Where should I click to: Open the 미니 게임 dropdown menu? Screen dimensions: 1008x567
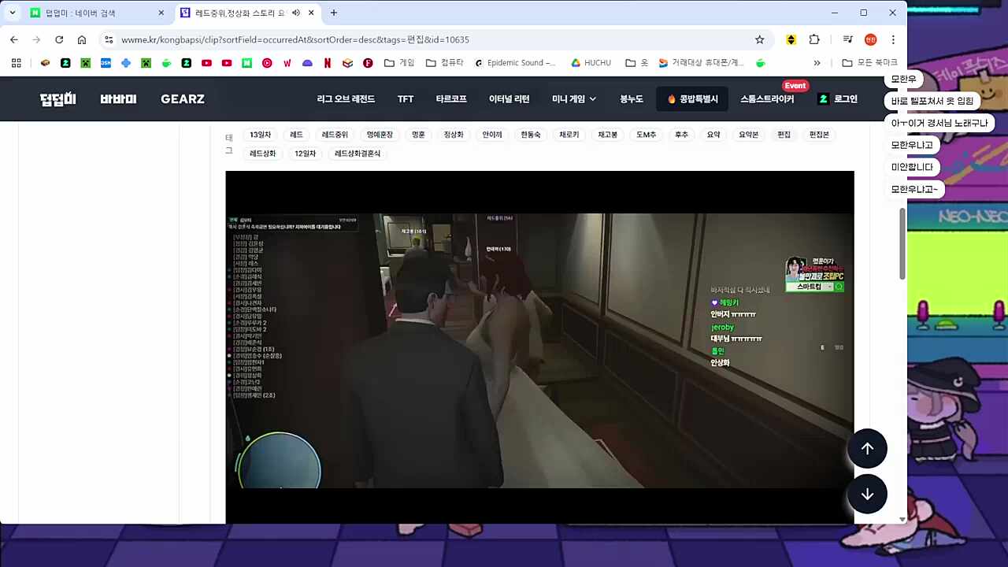pos(574,99)
